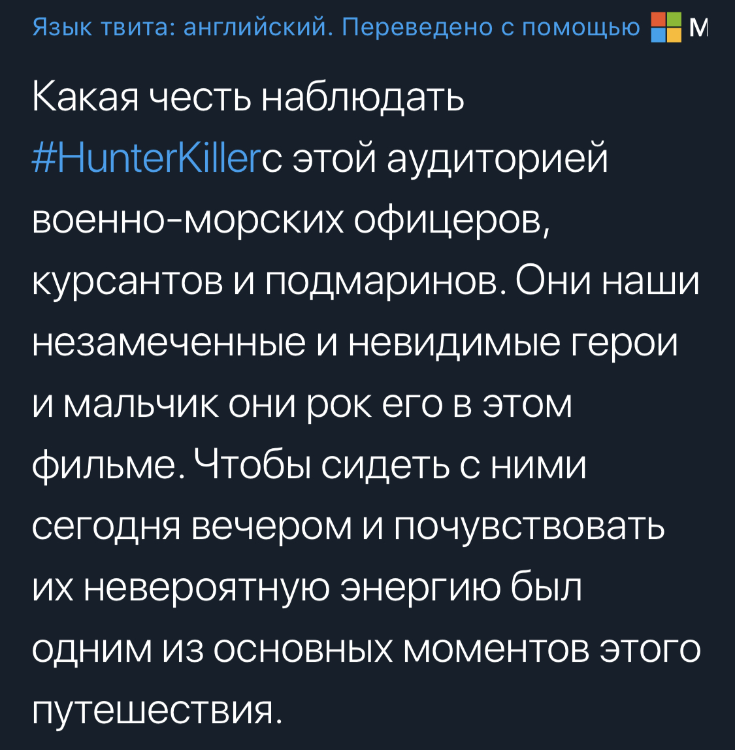This screenshot has width=735, height=750.
Task: Click the words "невидимые герои"
Action: click(x=514, y=343)
